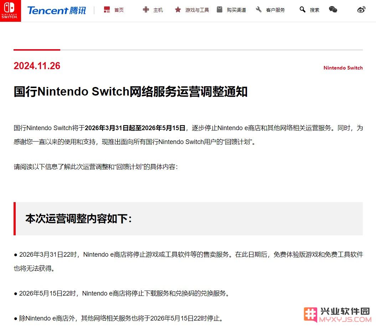Open the 主机 menu item
This screenshot has height=328, width=376.
(158, 10)
